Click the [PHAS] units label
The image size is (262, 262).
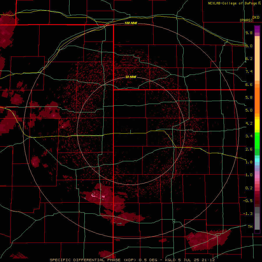(246, 20)
